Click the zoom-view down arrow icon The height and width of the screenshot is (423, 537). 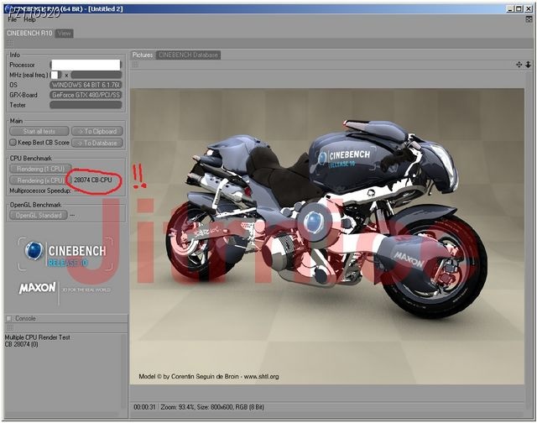(x=528, y=65)
